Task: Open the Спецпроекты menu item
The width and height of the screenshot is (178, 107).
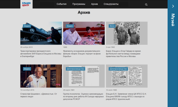Action: [x=111, y=4]
